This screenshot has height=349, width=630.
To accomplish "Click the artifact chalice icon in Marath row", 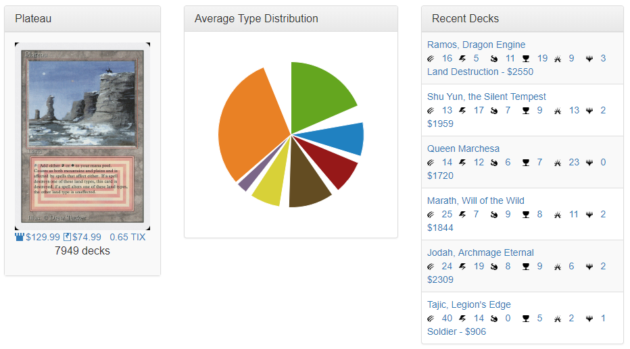I will [526, 215].
